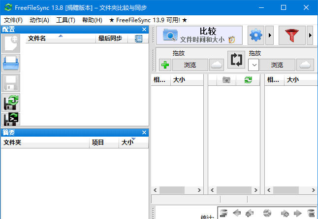Image resolution: width=318 pixels, height=219 pixels.
Task: Click the middle grid's horizontal scrollbar thumb
Action: click(234, 190)
